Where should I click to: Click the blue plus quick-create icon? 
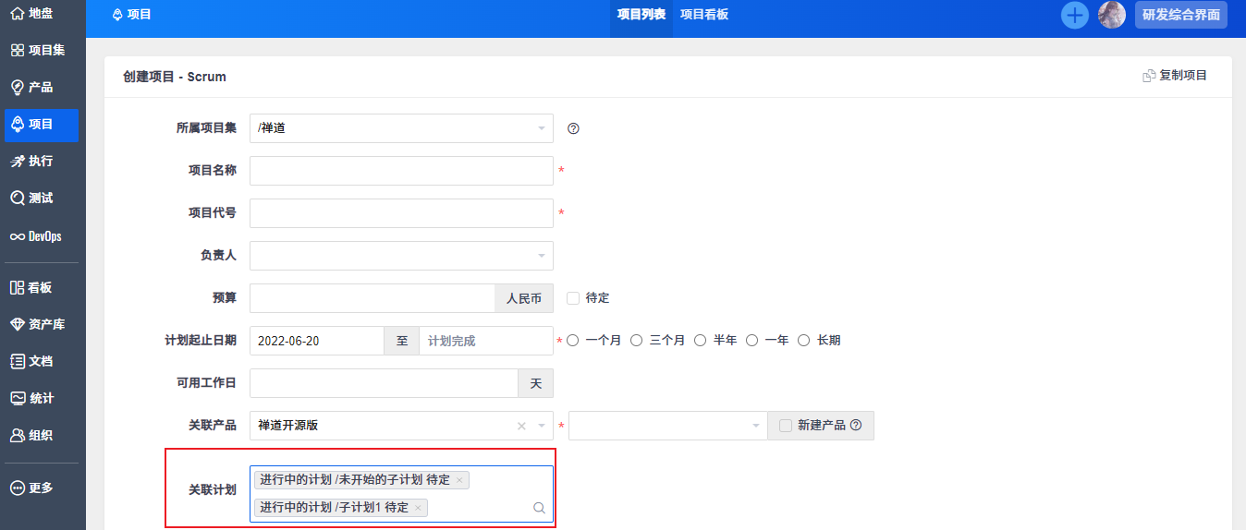(1074, 15)
